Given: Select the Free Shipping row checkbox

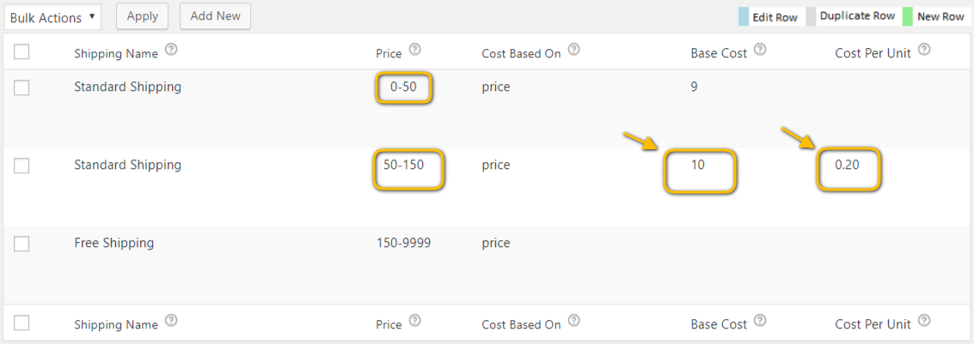Looking at the screenshot, I should [21, 244].
